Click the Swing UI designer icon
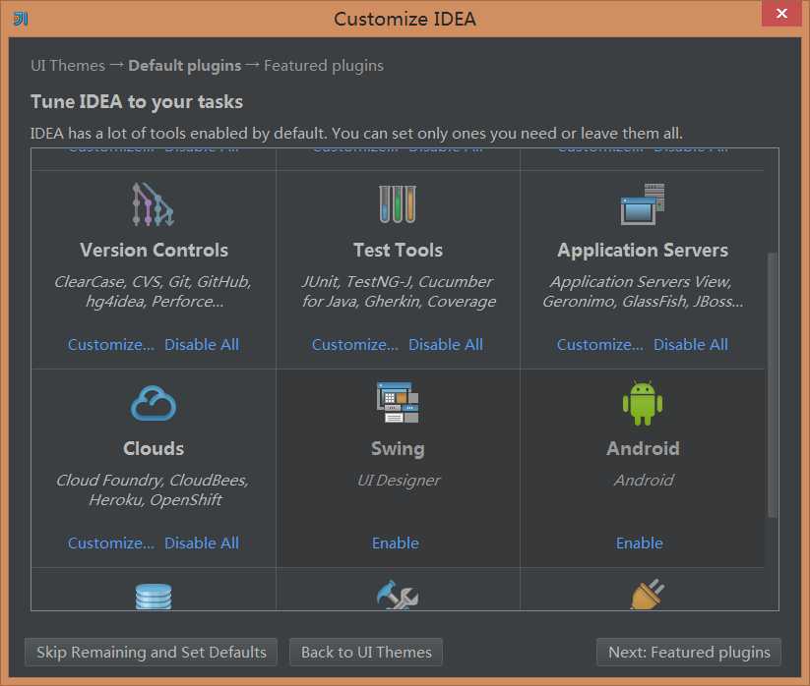810x686 pixels. 398,402
